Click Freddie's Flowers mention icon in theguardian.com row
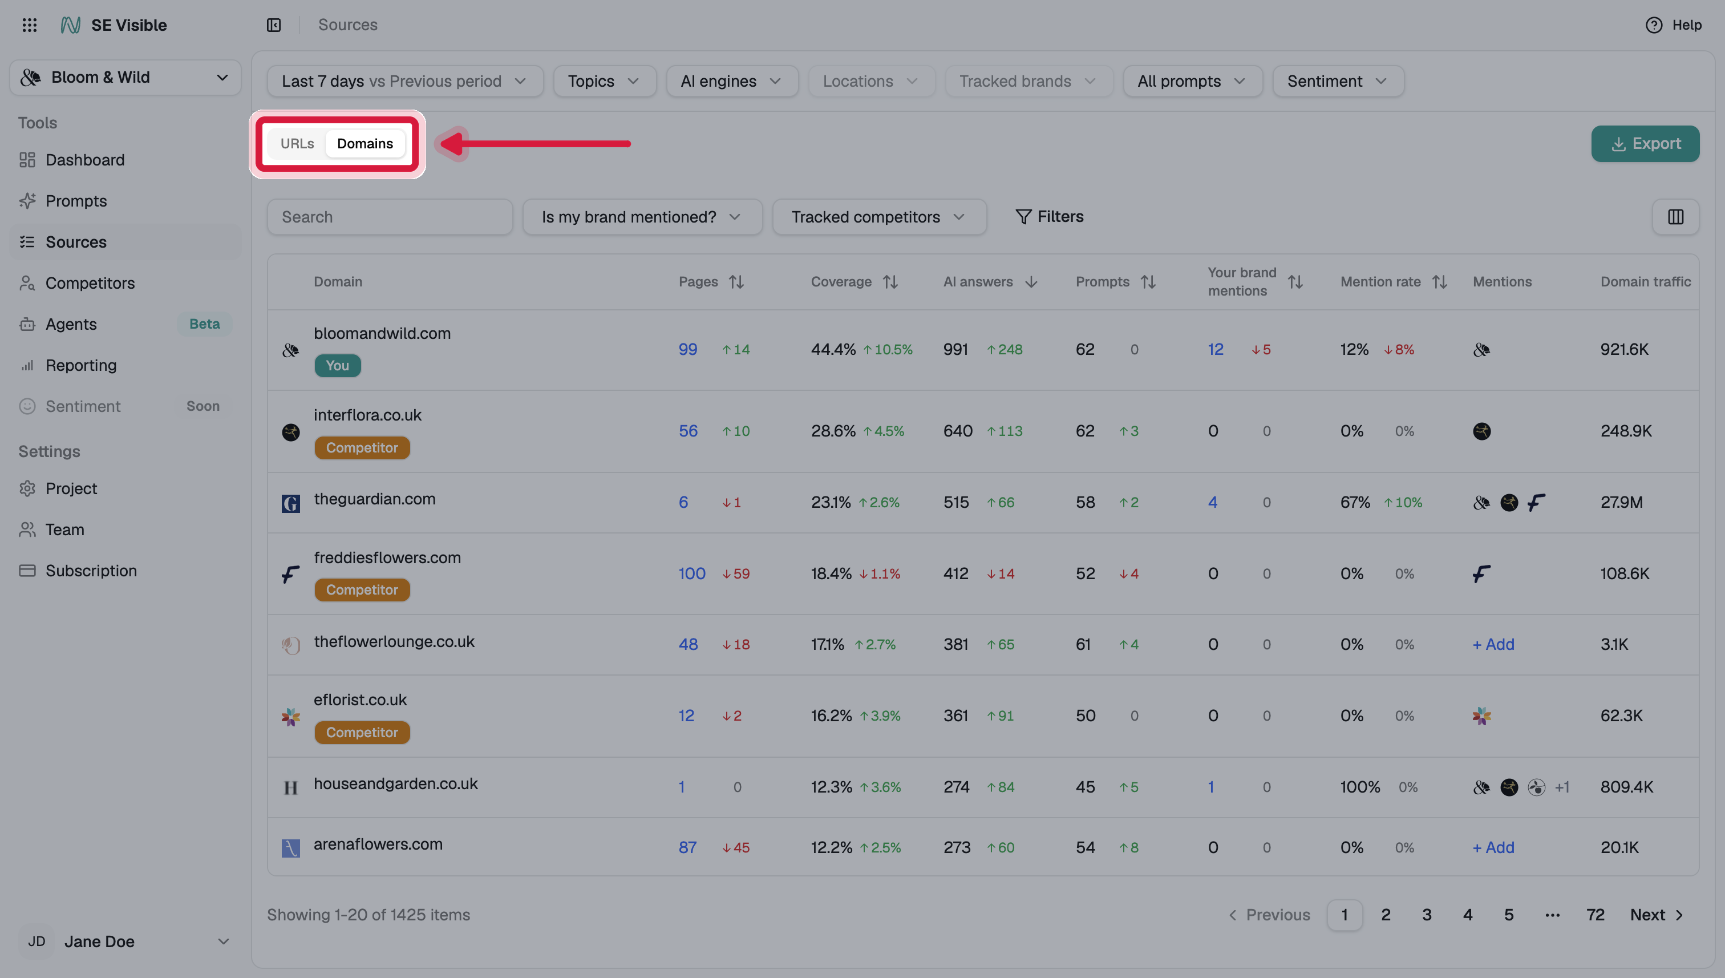Screen dimensions: 1725x978 (1536, 503)
